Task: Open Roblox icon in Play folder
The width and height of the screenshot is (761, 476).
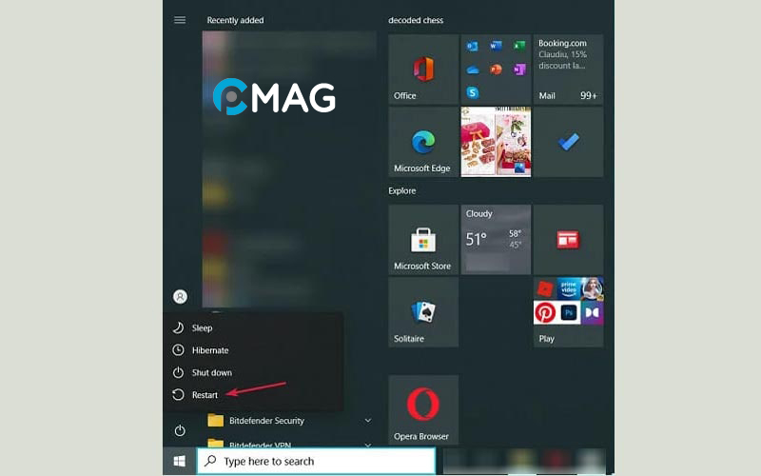Action: click(545, 289)
